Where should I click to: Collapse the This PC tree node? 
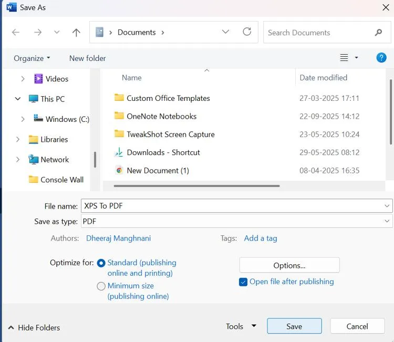point(18,99)
